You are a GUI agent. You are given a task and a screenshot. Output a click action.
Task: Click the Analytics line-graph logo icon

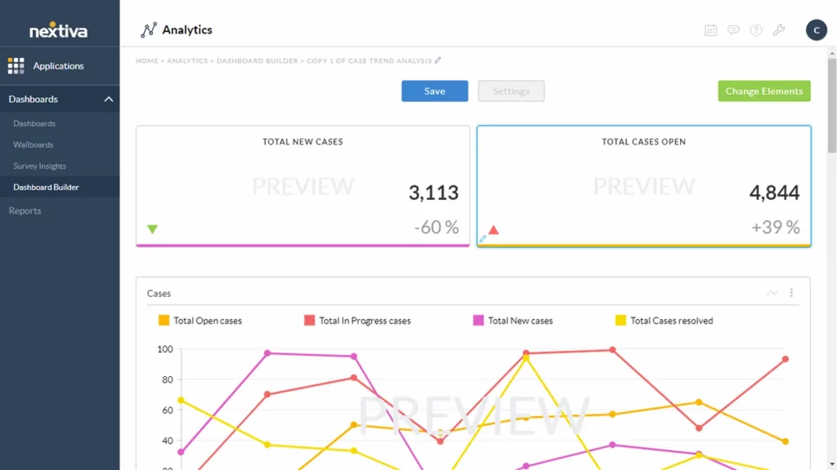coord(149,29)
